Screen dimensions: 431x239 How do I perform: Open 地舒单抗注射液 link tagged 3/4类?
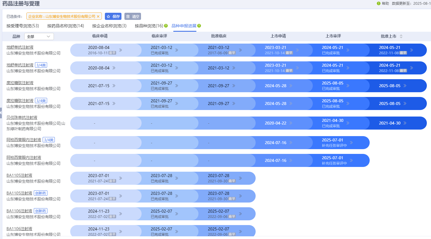point(20,65)
